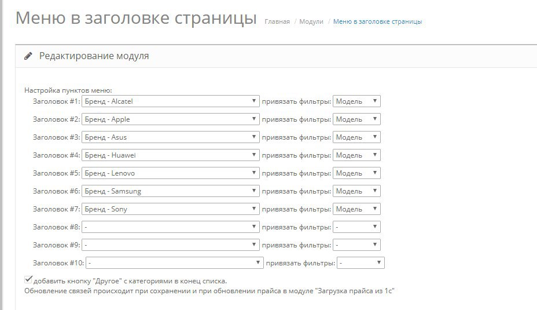
Task: Open the Модель filter dropdown for Заголовок #7
Action: 356,209
